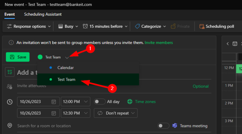This screenshot has height=134, width=242.
Task: Click the Add a title field
Action: point(114,73)
